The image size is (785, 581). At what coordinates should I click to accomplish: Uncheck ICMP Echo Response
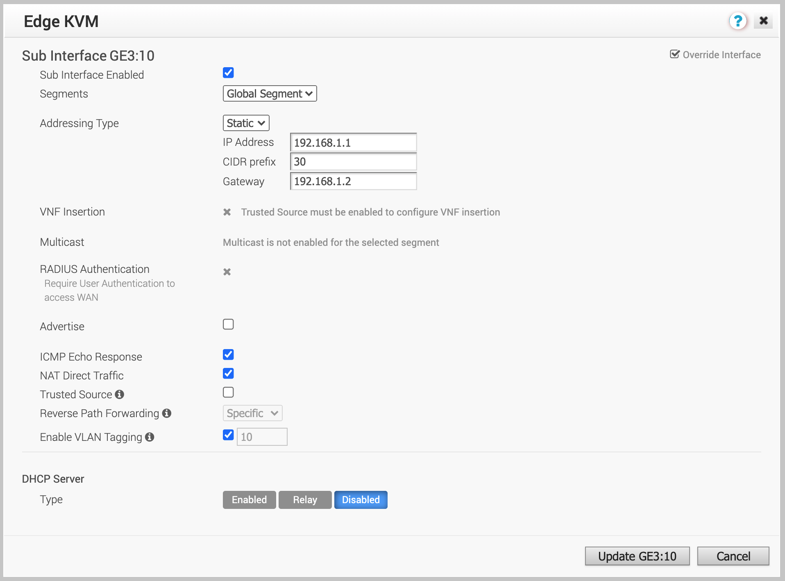(x=228, y=354)
